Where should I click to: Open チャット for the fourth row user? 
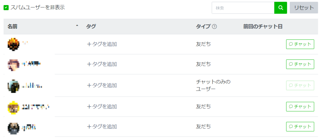(300, 107)
